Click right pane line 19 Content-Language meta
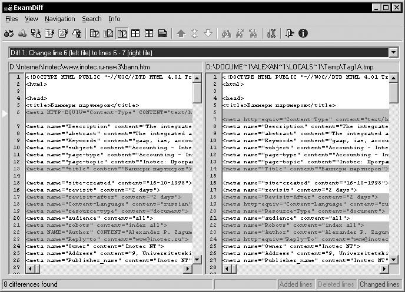 tap(306, 204)
